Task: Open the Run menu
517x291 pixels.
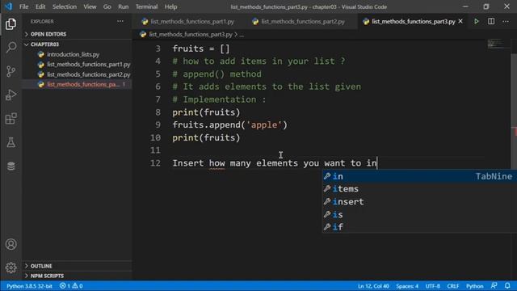Action: (124, 6)
